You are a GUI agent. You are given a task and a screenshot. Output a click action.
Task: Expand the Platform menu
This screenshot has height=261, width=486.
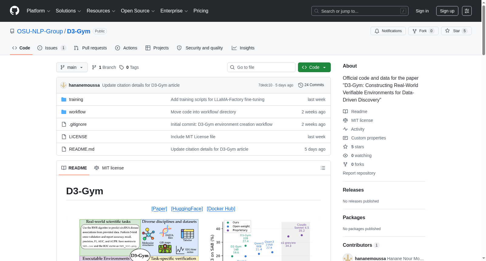[39, 11]
